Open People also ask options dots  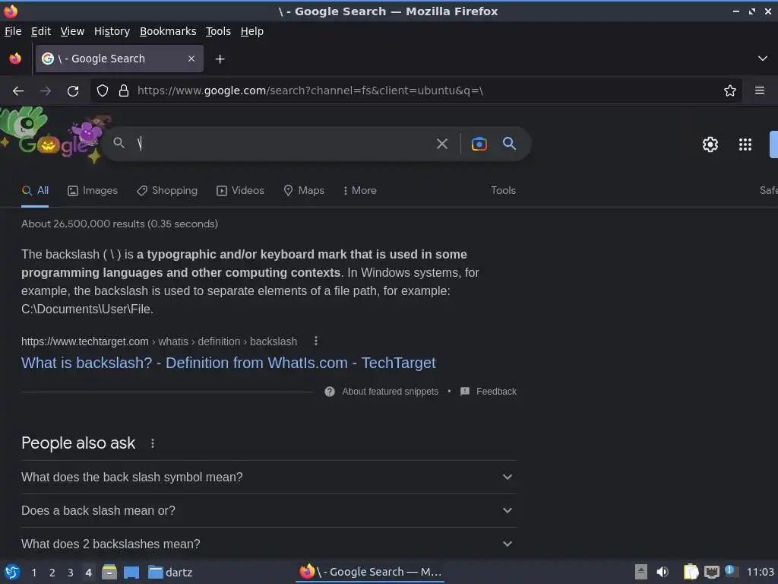coord(153,443)
